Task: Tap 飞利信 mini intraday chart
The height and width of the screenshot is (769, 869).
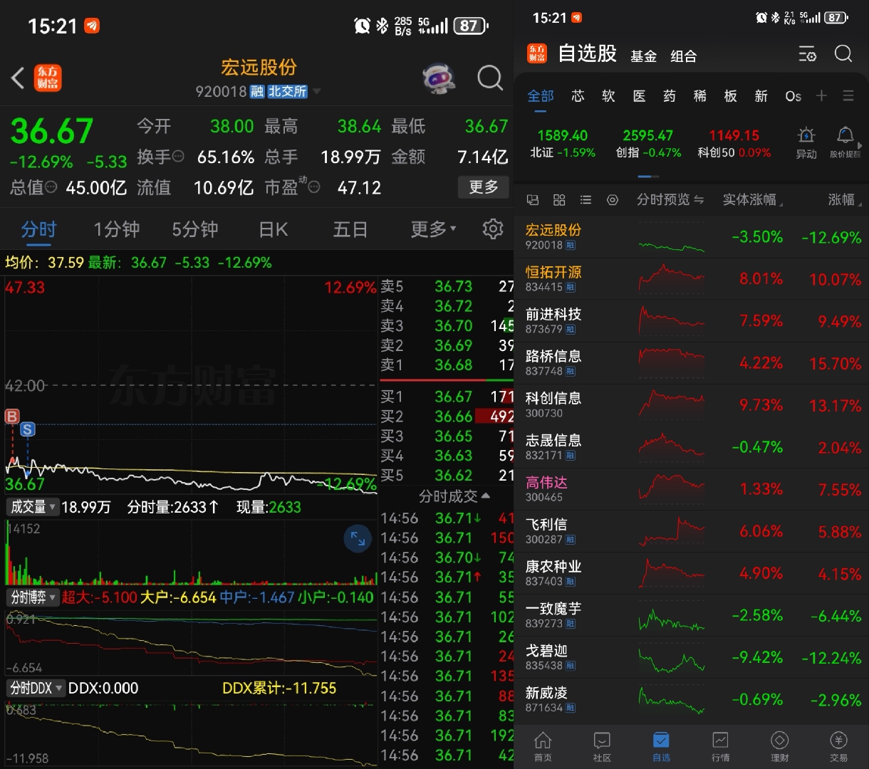Action: point(672,531)
